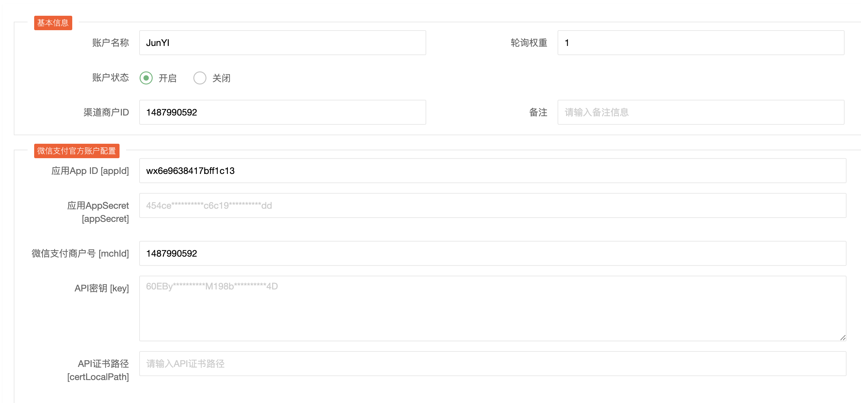
Task: Grab the key textarea resize handle
Action: (x=843, y=338)
